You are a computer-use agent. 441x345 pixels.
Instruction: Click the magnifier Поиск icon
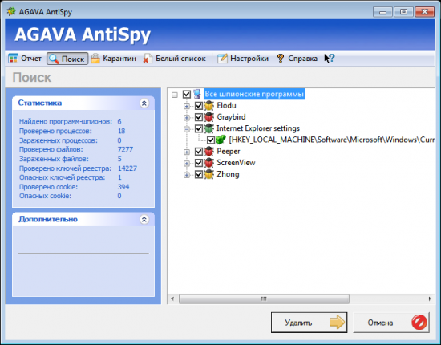click(54, 59)
